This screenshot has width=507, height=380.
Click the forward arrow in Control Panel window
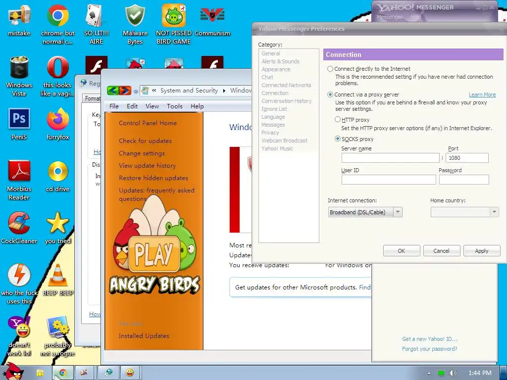point(125,91)
